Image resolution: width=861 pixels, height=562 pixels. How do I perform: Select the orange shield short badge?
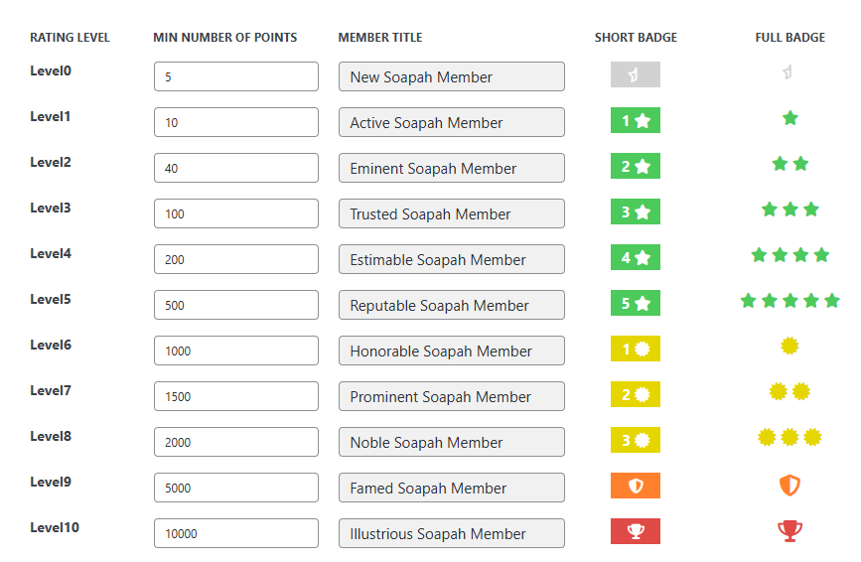point(636,486)
